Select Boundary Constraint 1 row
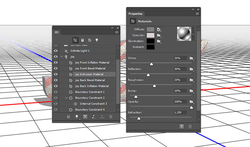 tap(87, 92)
